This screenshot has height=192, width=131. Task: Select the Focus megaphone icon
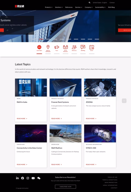pyautogui.click(x=57, y=47)
